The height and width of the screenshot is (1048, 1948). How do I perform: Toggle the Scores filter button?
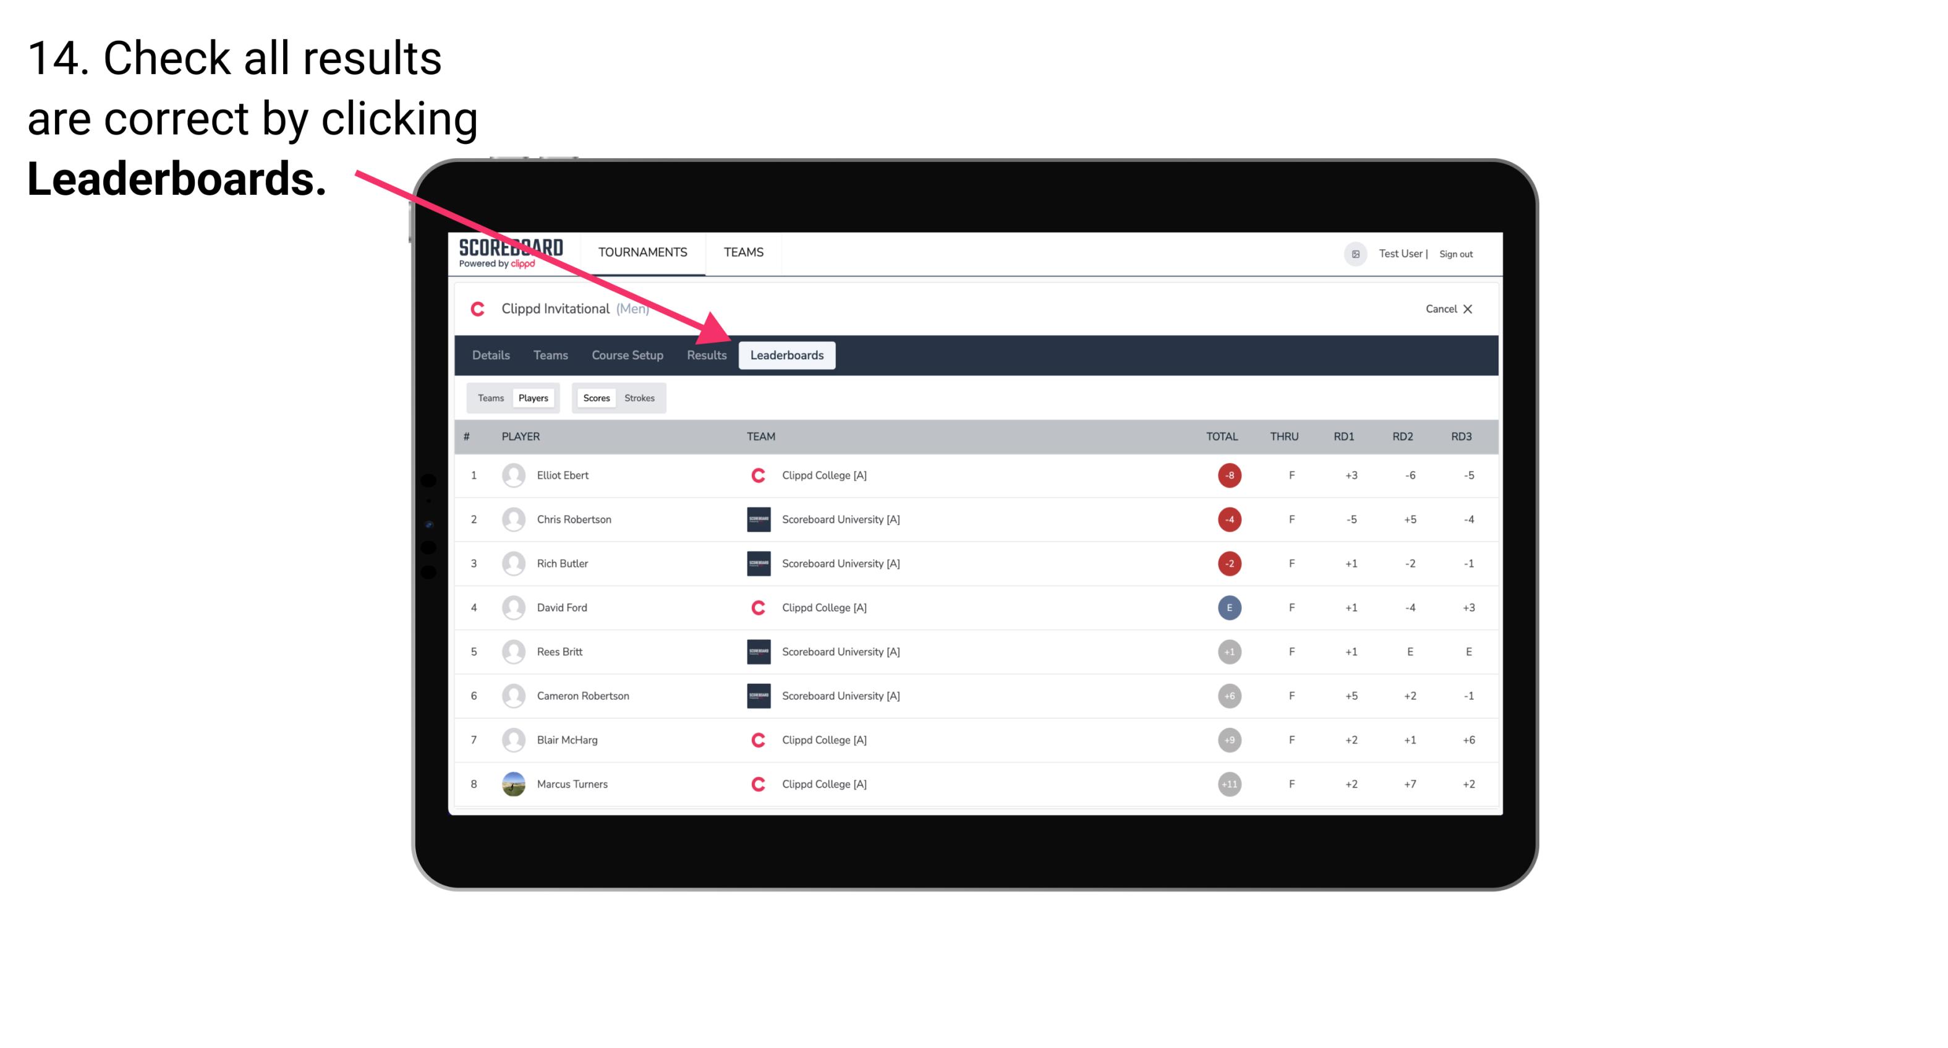click(x=595, y=398)
